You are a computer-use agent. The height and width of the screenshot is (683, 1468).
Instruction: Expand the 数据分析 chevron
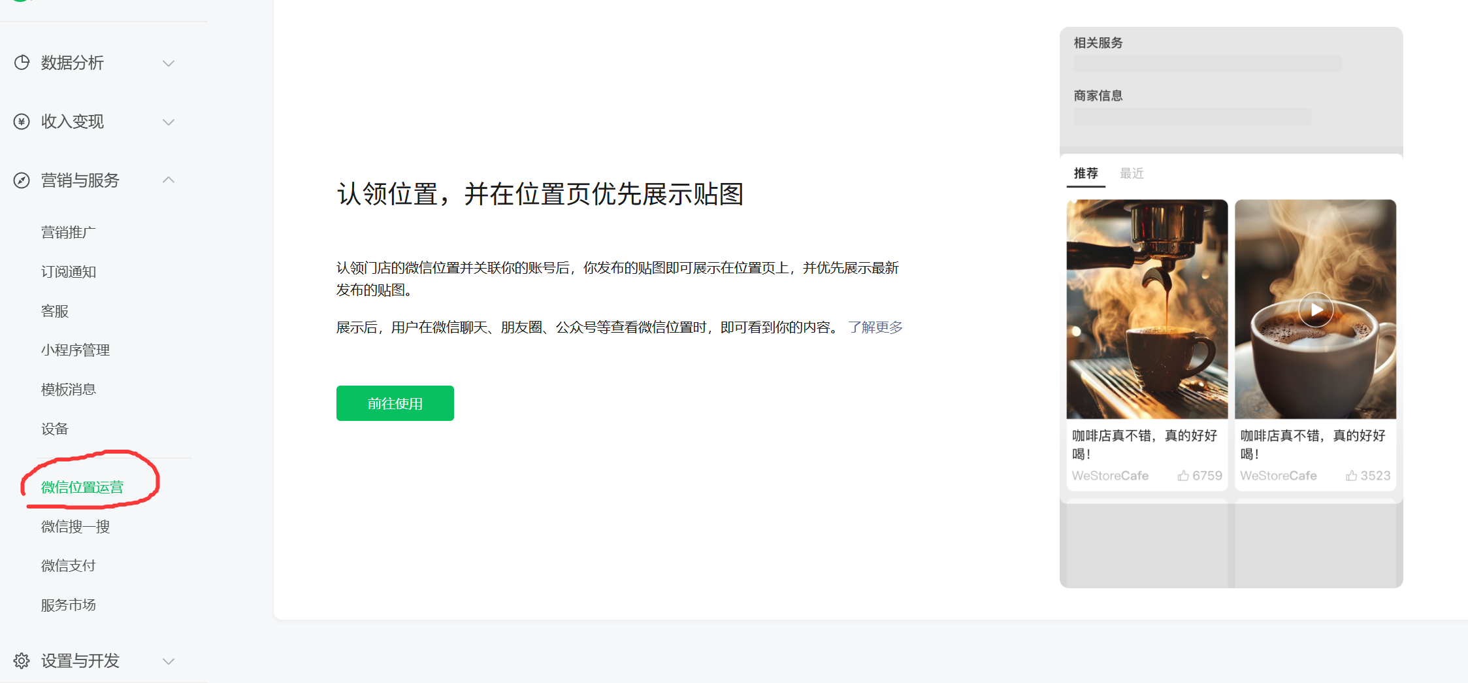tap(169, 63)
